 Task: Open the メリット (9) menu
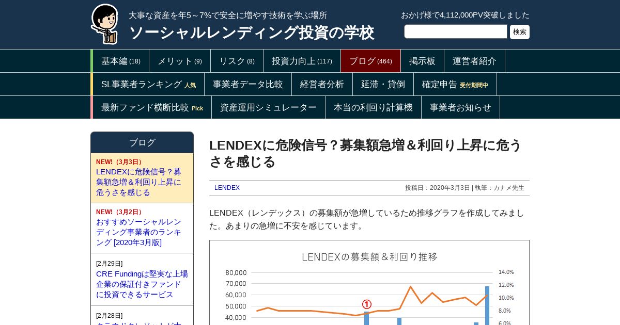(x=180, y=61)
